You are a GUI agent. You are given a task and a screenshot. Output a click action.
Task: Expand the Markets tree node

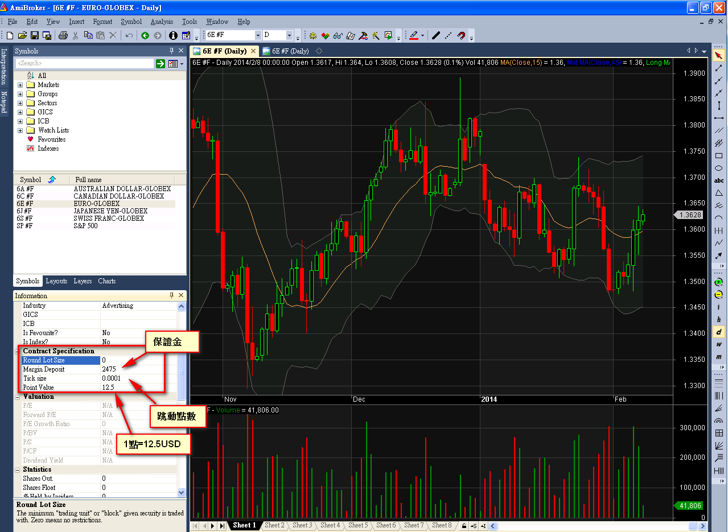(x=20, y=85)
